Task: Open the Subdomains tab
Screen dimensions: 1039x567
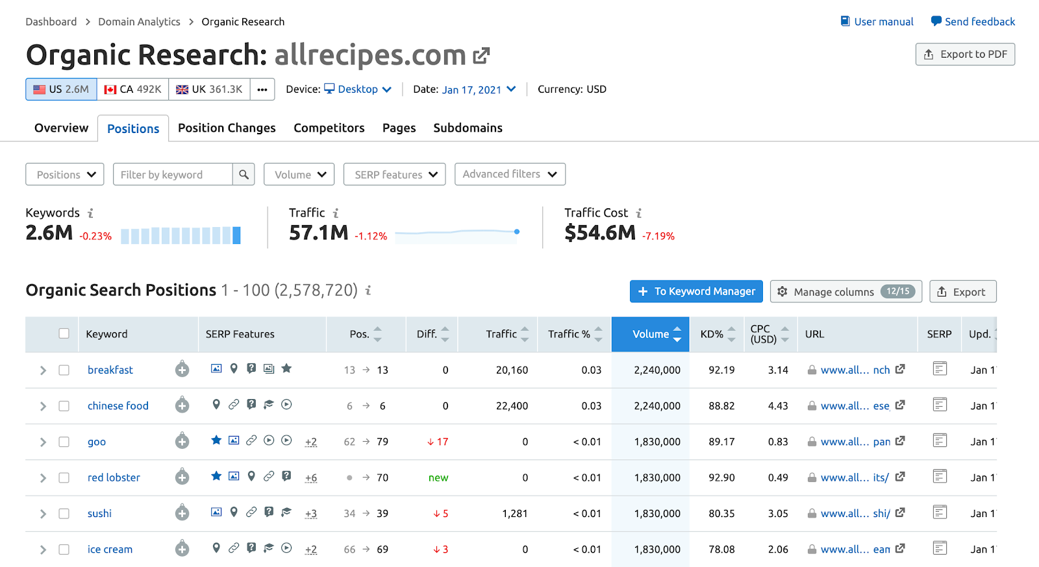Action: tap(468, 128)
